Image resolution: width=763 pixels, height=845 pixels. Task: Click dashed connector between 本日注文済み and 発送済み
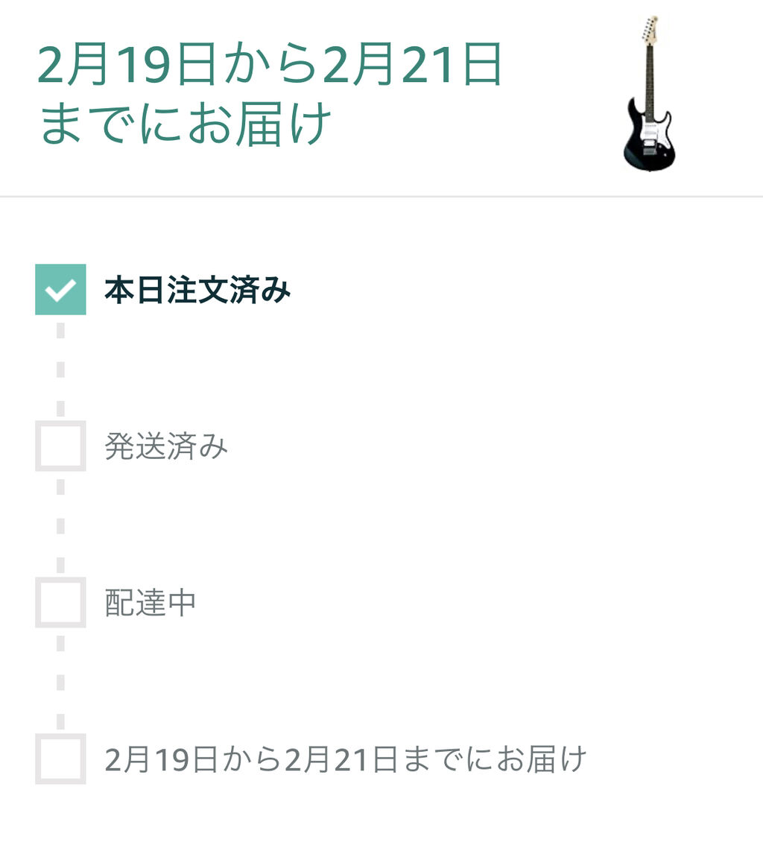pos(60,369)
